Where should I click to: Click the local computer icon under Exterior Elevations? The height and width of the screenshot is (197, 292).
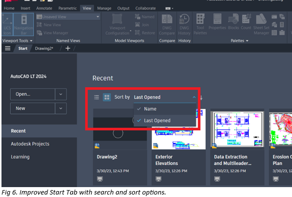click(x=158, y=179)
